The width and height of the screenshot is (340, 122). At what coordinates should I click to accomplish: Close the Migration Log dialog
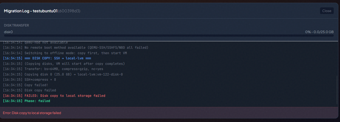327,11
